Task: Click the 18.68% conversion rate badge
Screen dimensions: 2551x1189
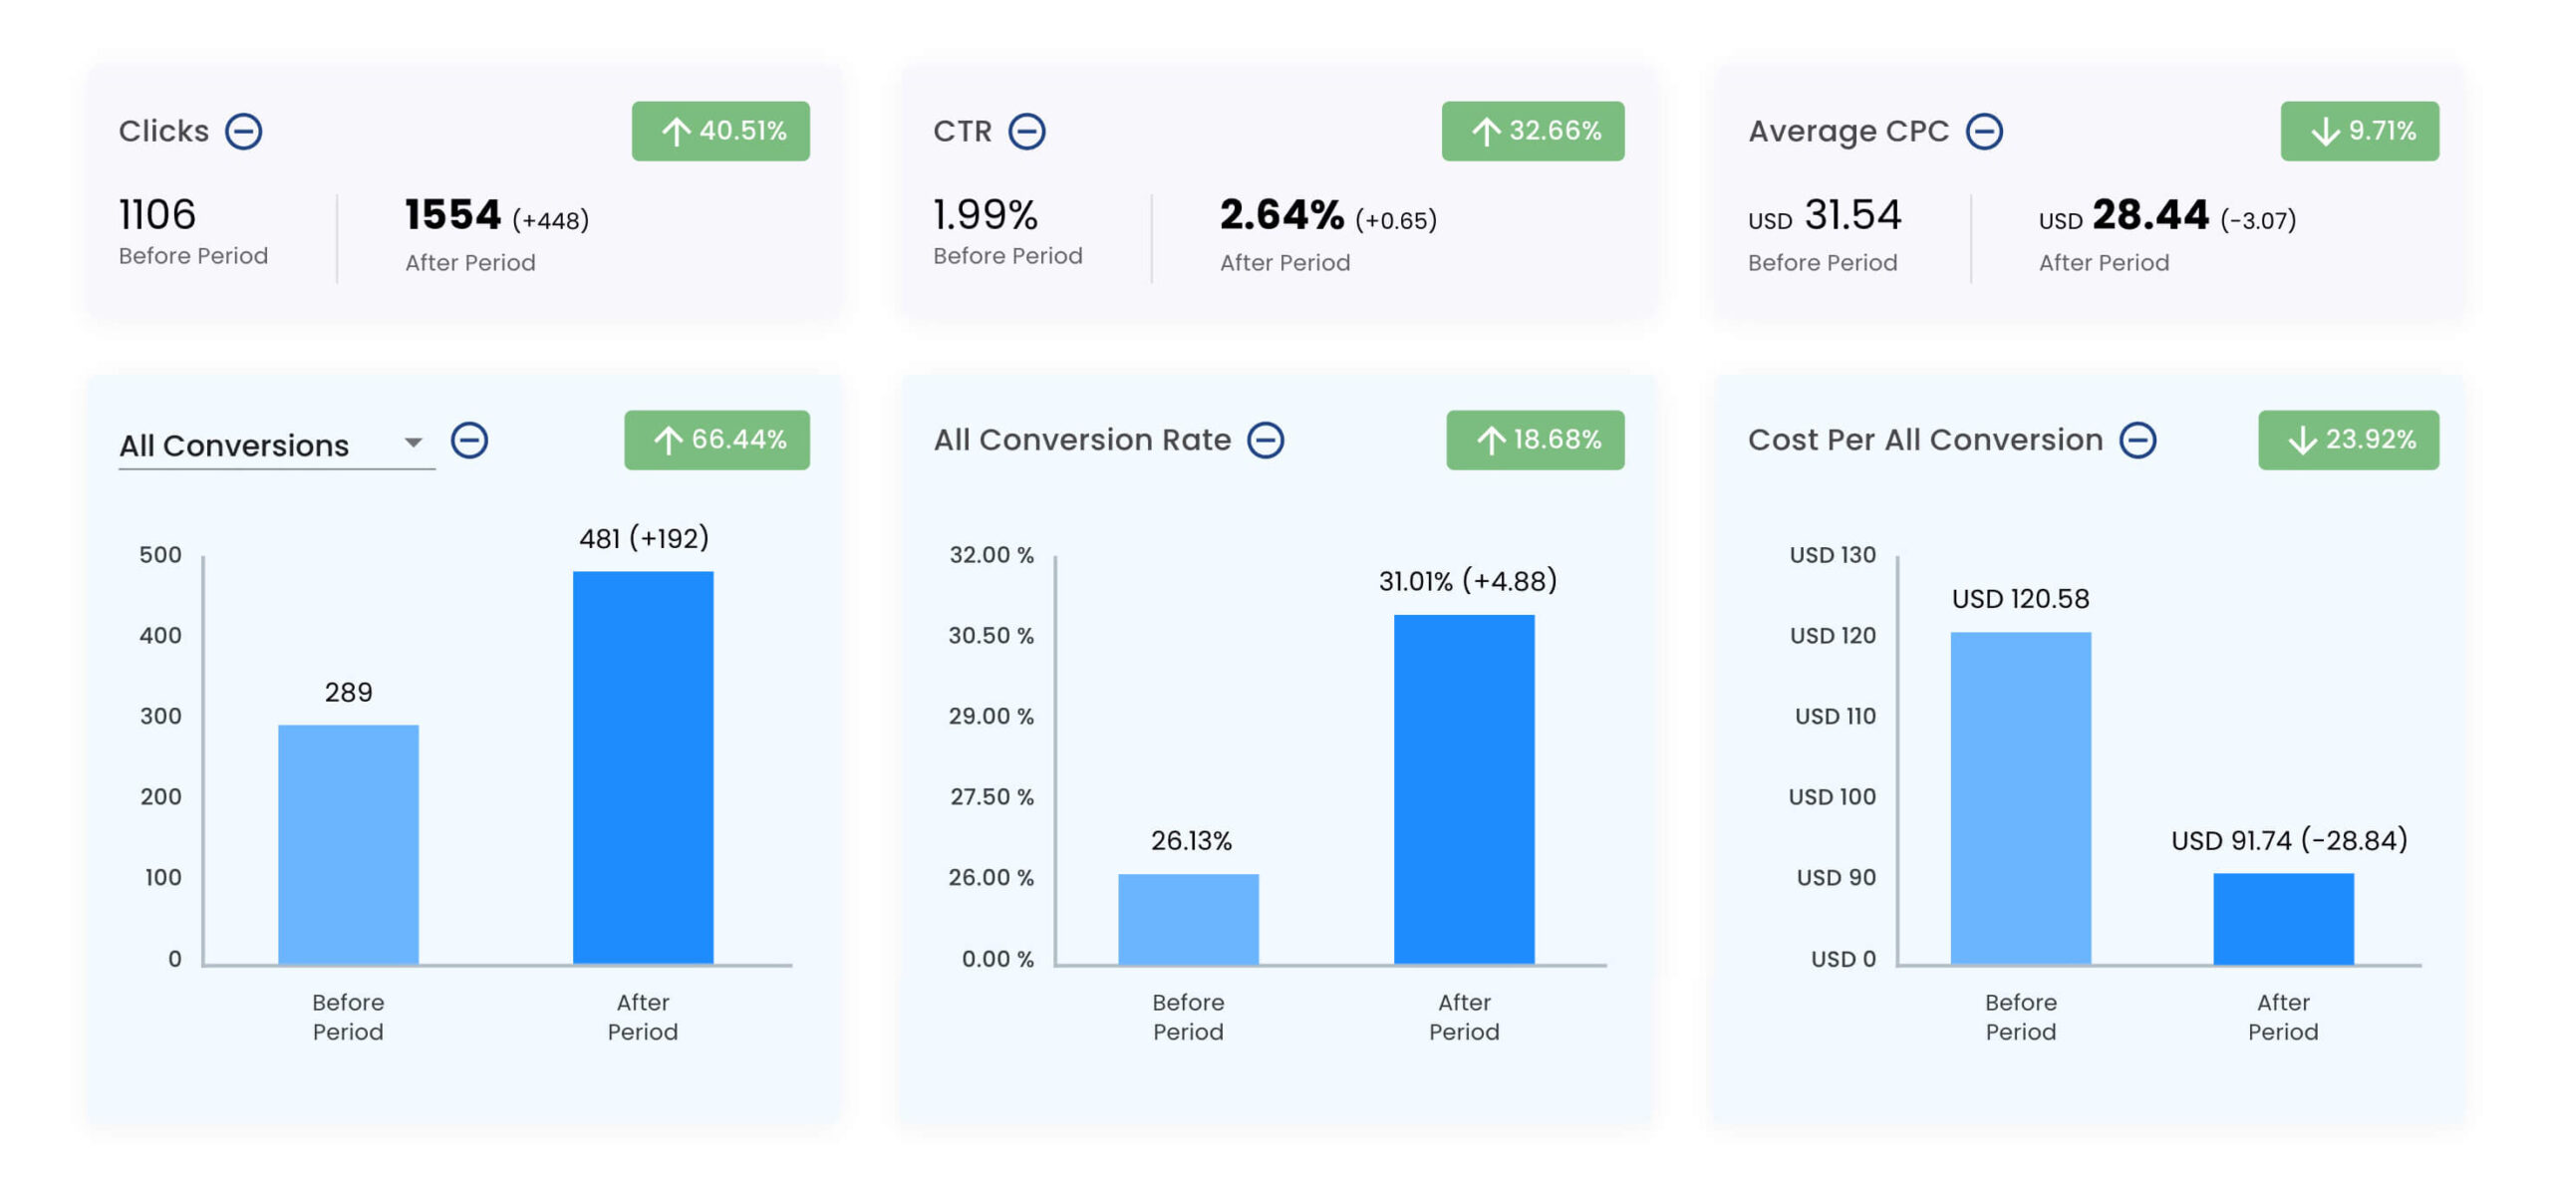Action: [1535, 440]
